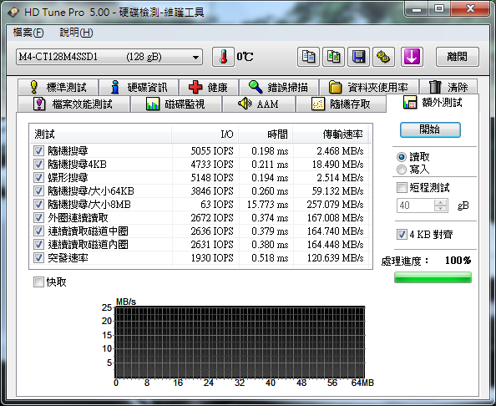Viewport: 496px width, 406px height.
Task: Click the I/O column header
Action: (x=205, y=134)
